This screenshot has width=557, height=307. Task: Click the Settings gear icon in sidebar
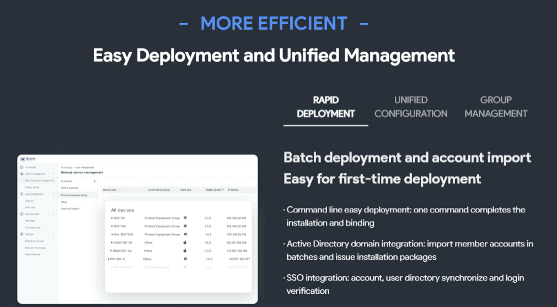22,234
